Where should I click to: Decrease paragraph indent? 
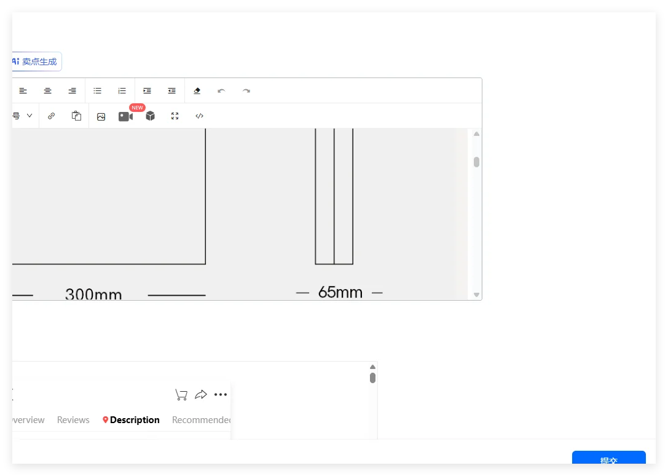pyautogui.click(x=171, y=91)
